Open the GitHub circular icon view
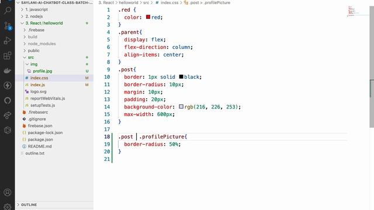Image resolution: width=374 pixels, height=210 pixels. 8,100
